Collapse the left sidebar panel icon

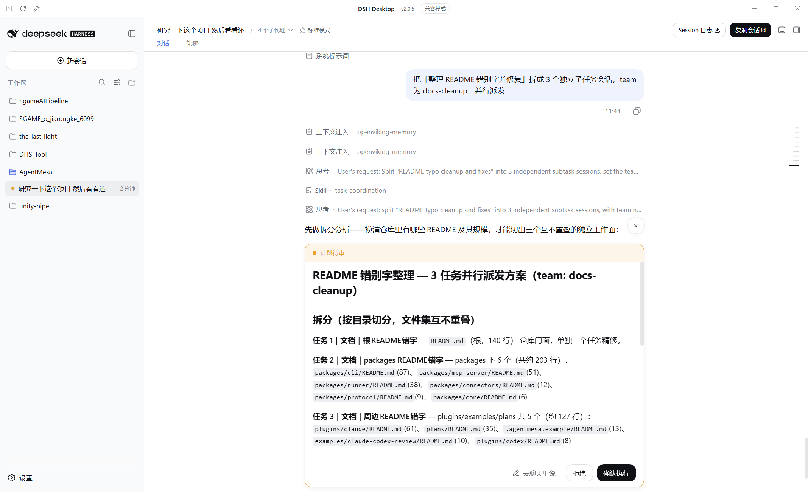(x=132, y=34)
